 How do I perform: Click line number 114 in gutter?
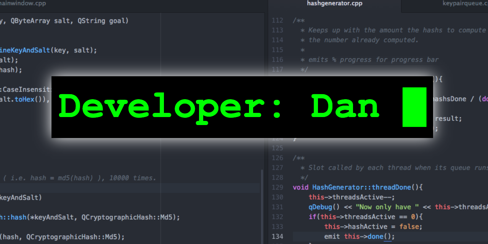click(x=277, y=40)
